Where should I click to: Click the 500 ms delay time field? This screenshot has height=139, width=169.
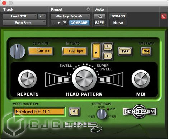pos(41,51)
